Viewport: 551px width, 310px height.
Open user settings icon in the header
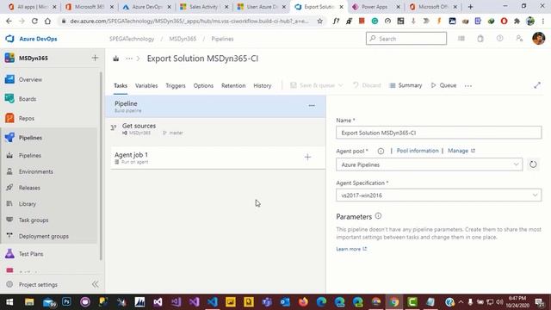tap(519, 38)
